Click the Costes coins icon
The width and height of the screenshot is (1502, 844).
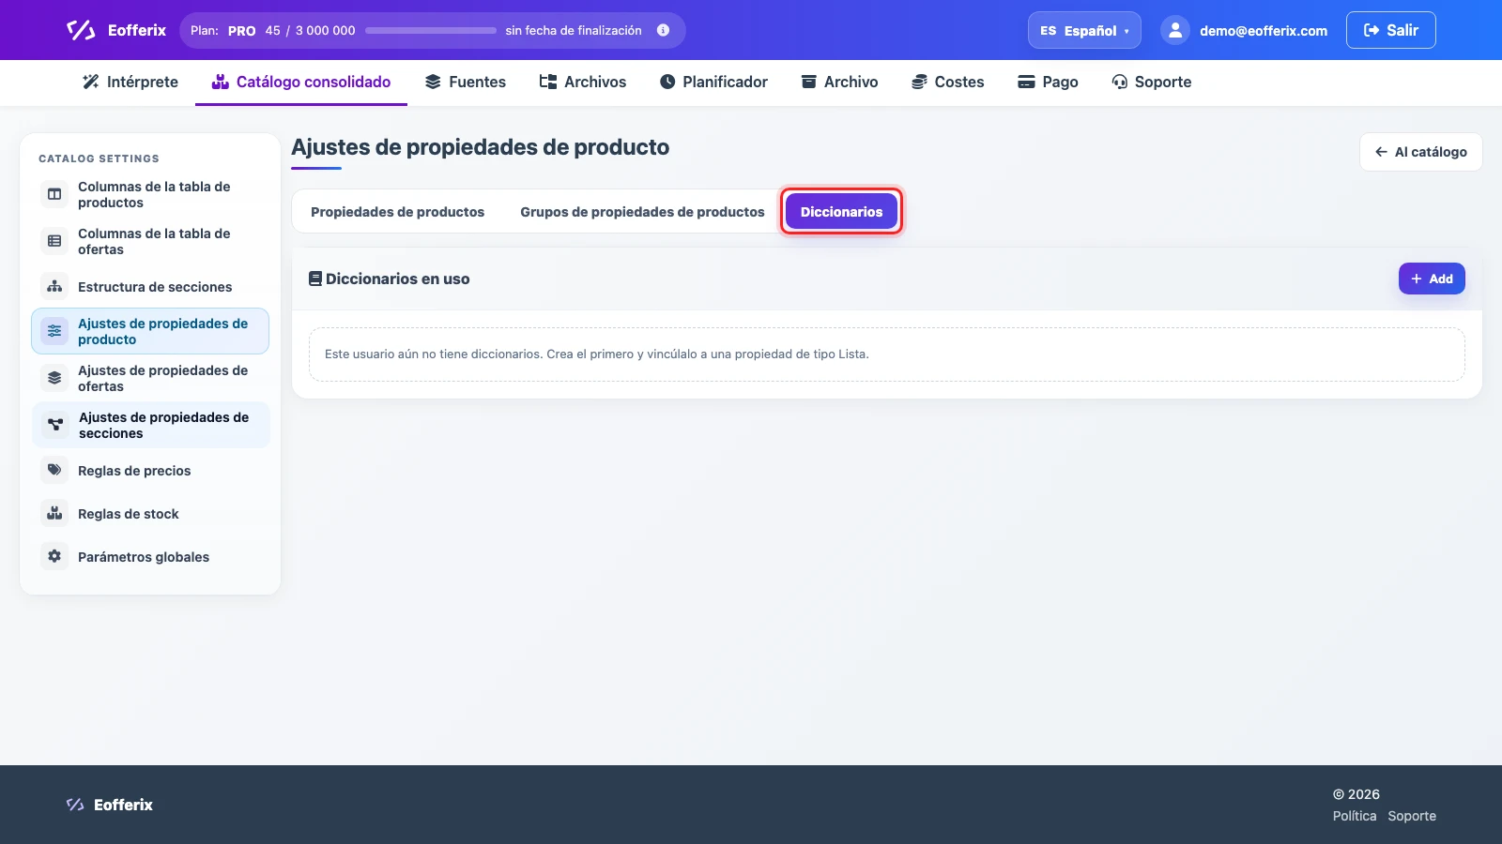(919, 82)
